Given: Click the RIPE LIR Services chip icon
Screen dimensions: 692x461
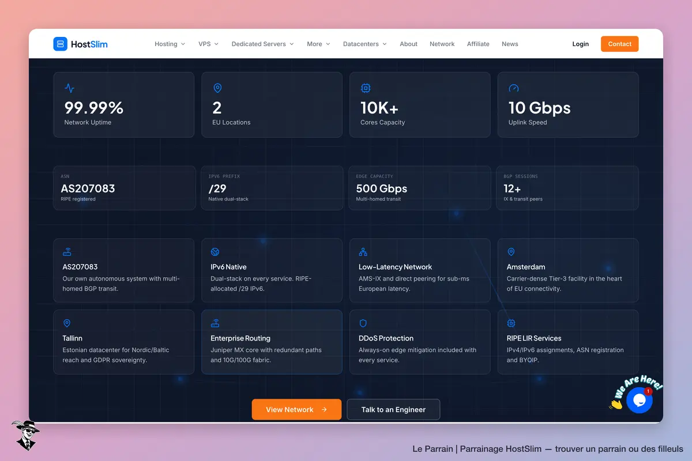Looking at the screenshot, I should (511, 324).
